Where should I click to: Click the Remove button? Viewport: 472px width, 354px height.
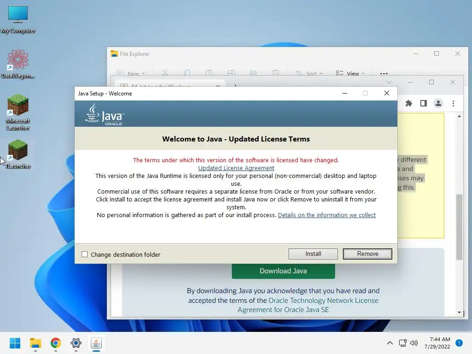coord(367,254)
